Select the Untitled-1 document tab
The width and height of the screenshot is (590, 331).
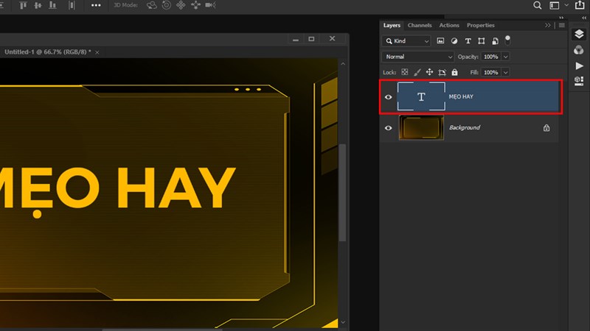click(x=48, y=51)
